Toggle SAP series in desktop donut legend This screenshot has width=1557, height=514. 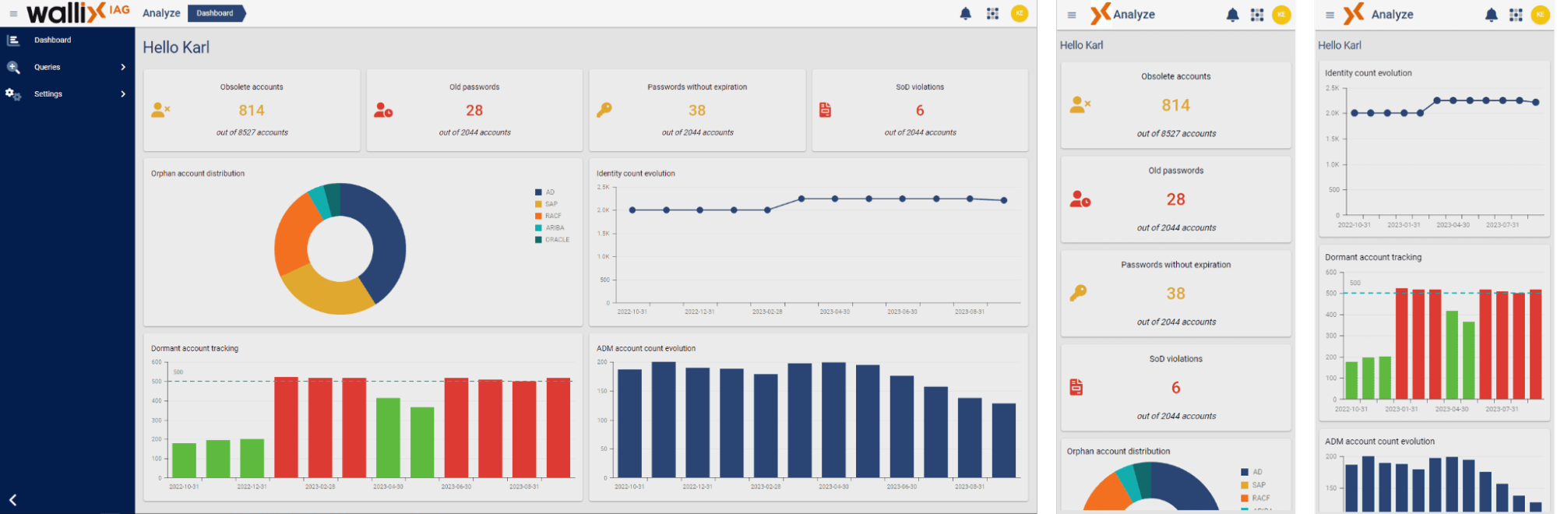[546, 204]
